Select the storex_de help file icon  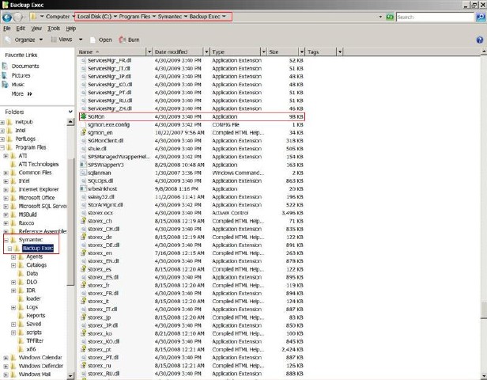click(83, 237)
